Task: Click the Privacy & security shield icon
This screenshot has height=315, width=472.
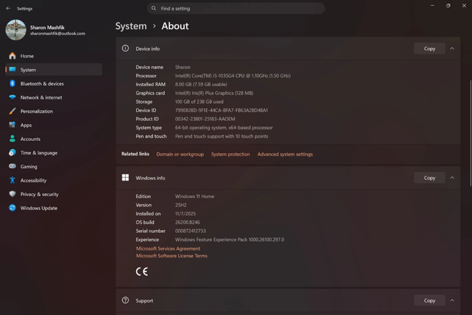Action: click(12, 194)
